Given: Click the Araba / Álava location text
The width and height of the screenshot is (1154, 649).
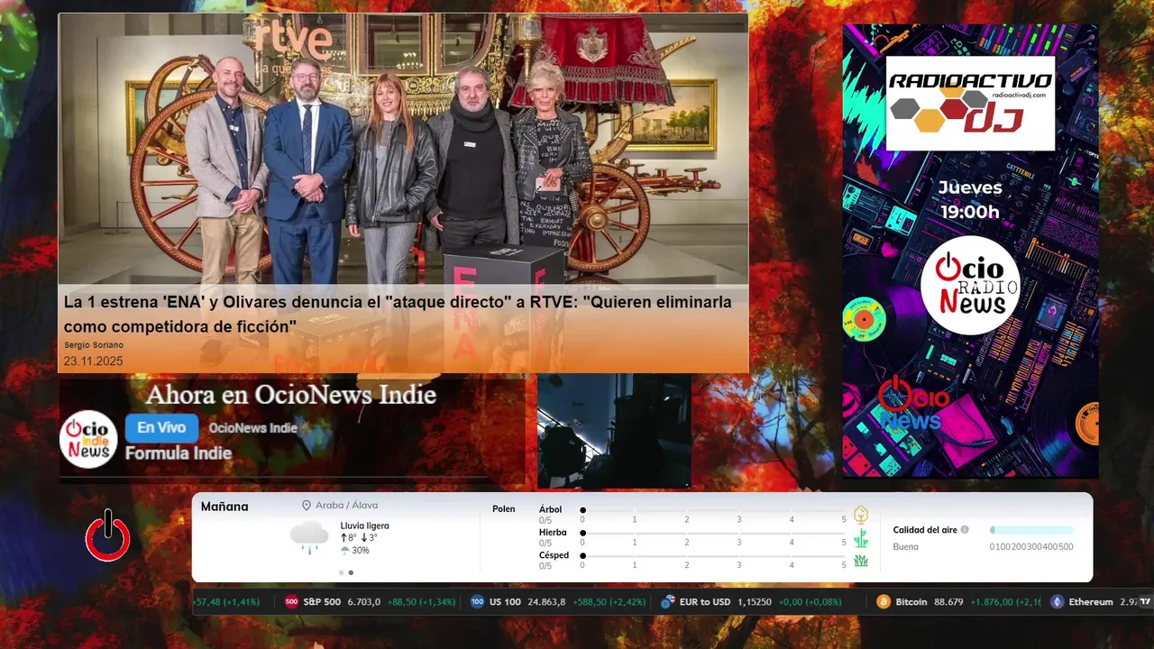Looking at the screenshot, I should (347, 506).
